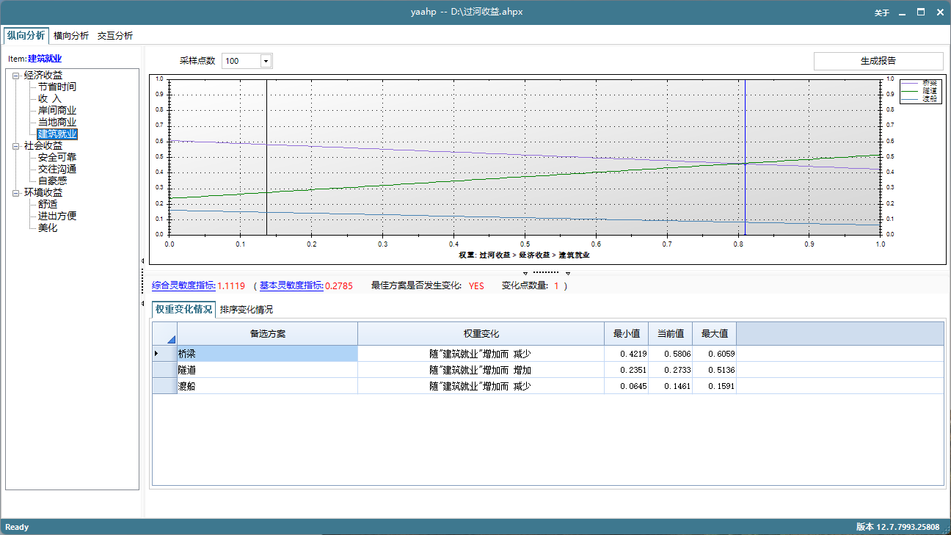Select the 节省时间 tree item

point(57,86)
